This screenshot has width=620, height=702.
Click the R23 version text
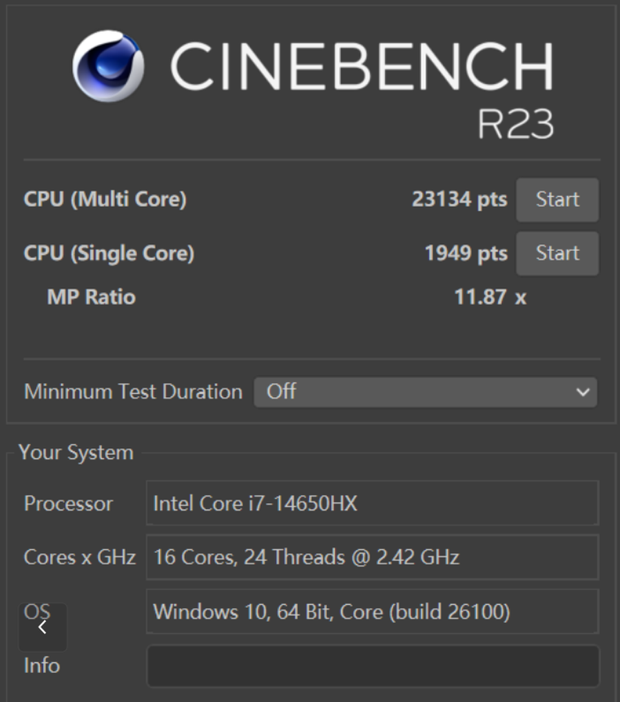click(516, 124)
